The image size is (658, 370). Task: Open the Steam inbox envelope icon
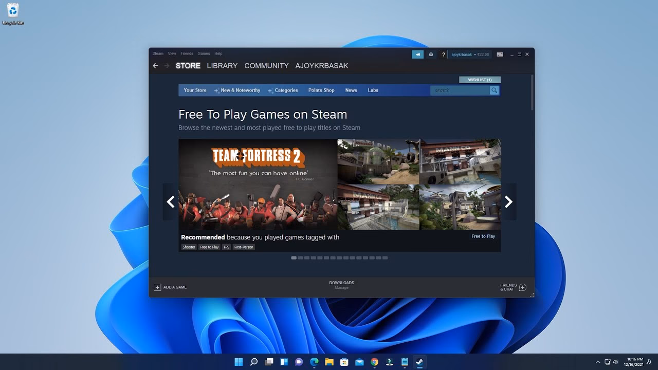tap(431, 54)
